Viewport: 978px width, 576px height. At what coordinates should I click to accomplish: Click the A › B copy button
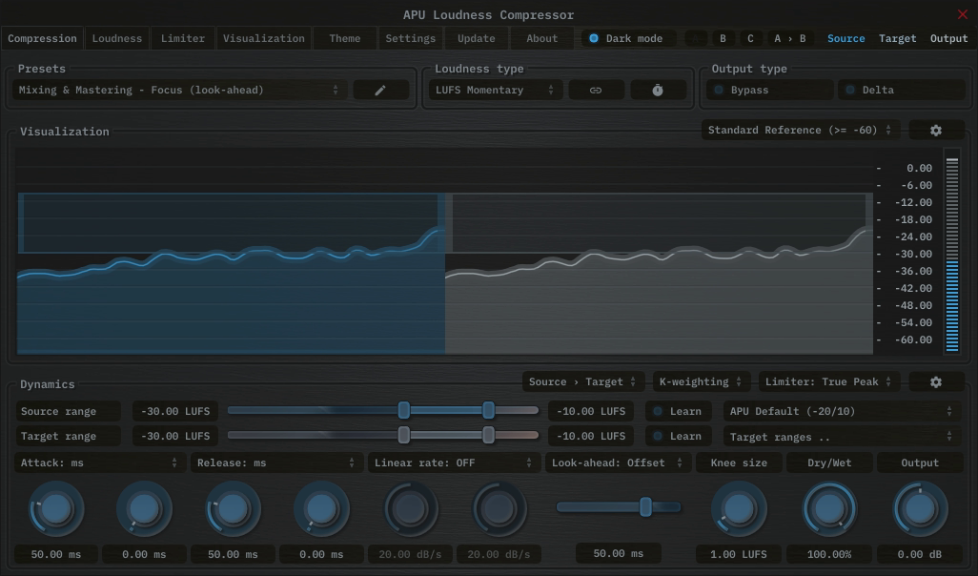[789, 39]
